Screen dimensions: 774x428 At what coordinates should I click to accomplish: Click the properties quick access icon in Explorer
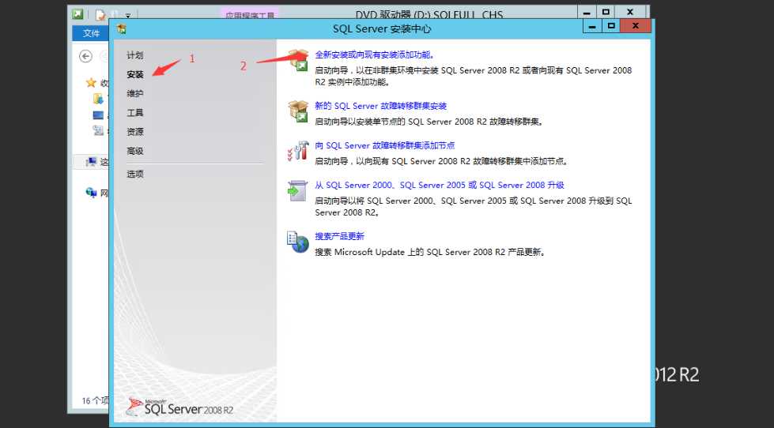pyautogui.click(x=100, y=15)
